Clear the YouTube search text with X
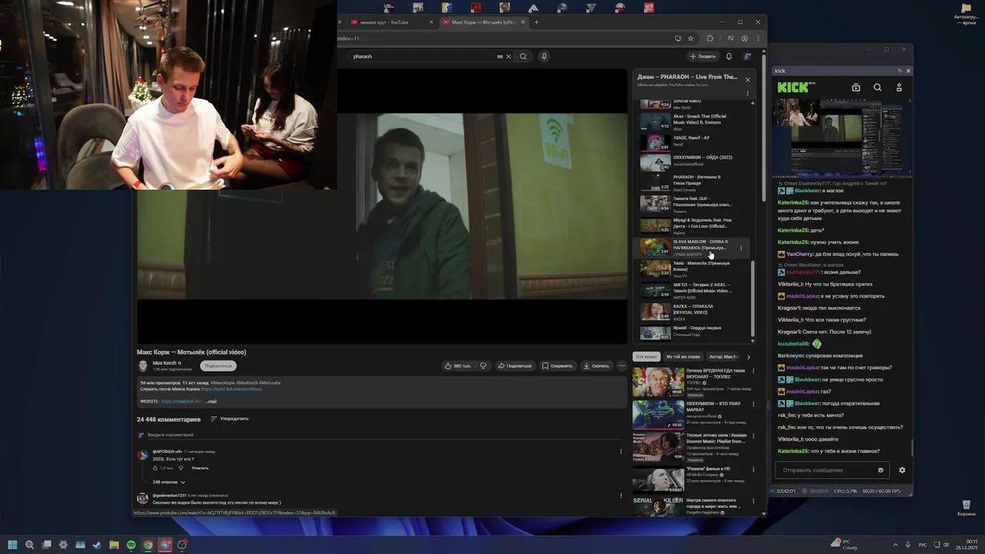This screenshot has width=985, height=554. coord(508,56)
